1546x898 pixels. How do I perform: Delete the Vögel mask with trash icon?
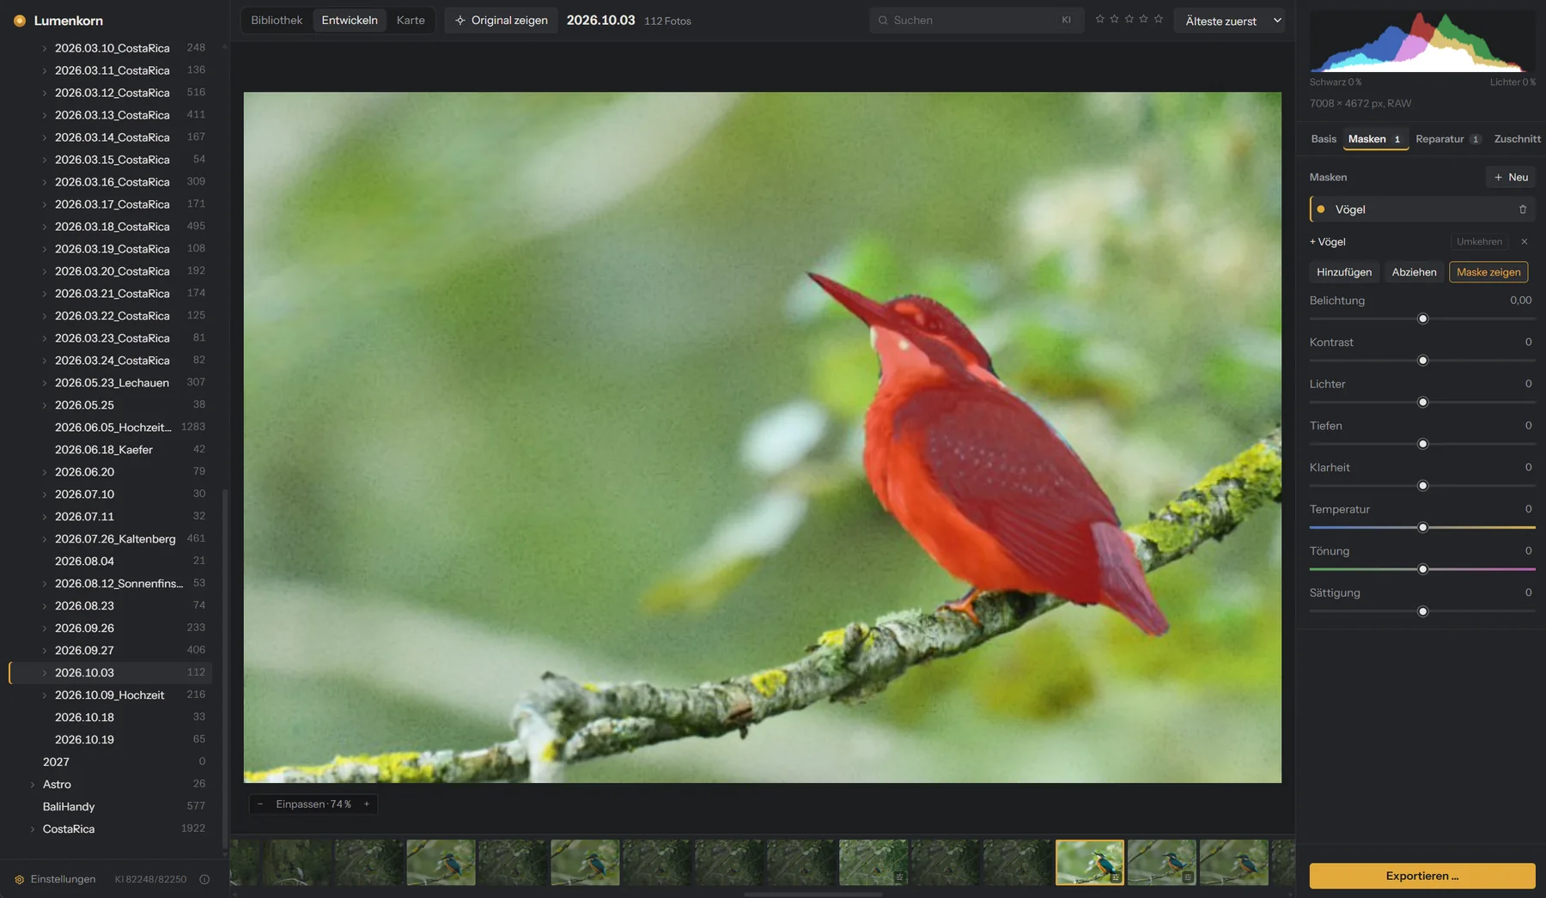[1523, 209]
